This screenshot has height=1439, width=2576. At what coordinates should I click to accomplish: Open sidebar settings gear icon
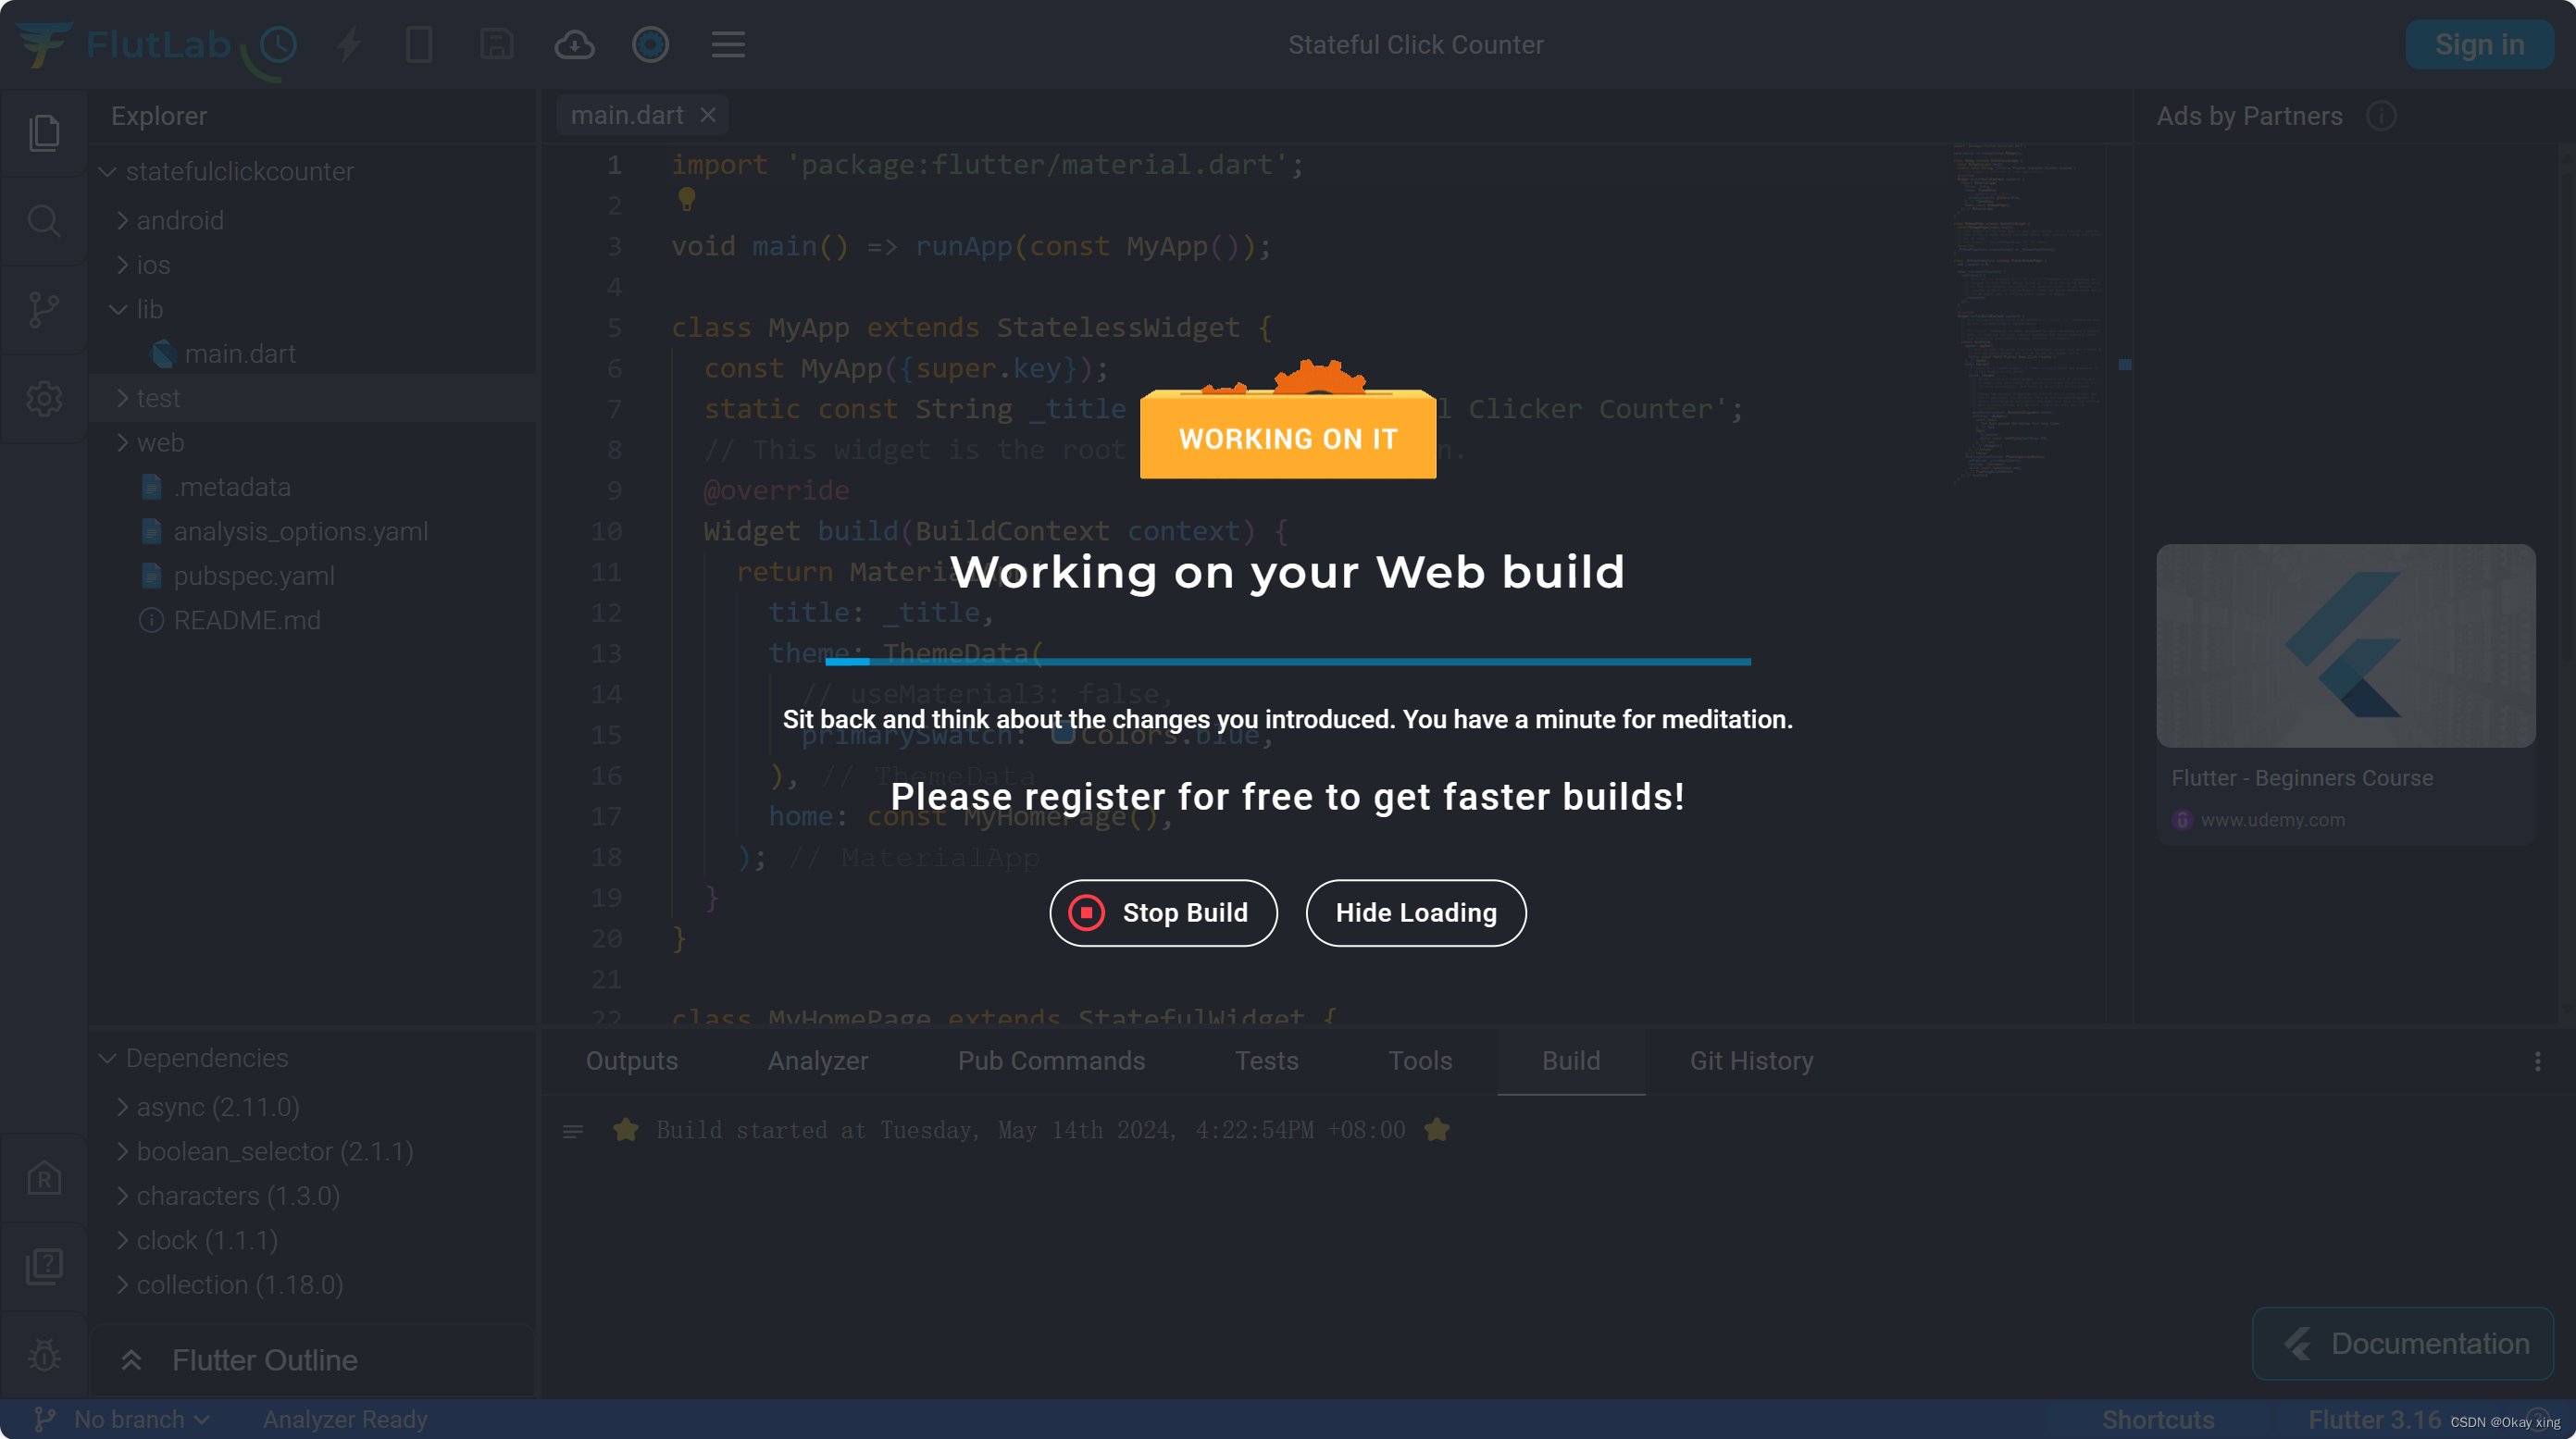coord(44,398)
